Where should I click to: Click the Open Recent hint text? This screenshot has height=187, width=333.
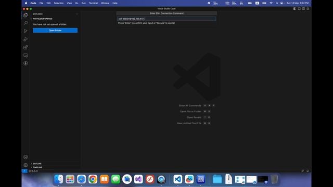point(194,117)
